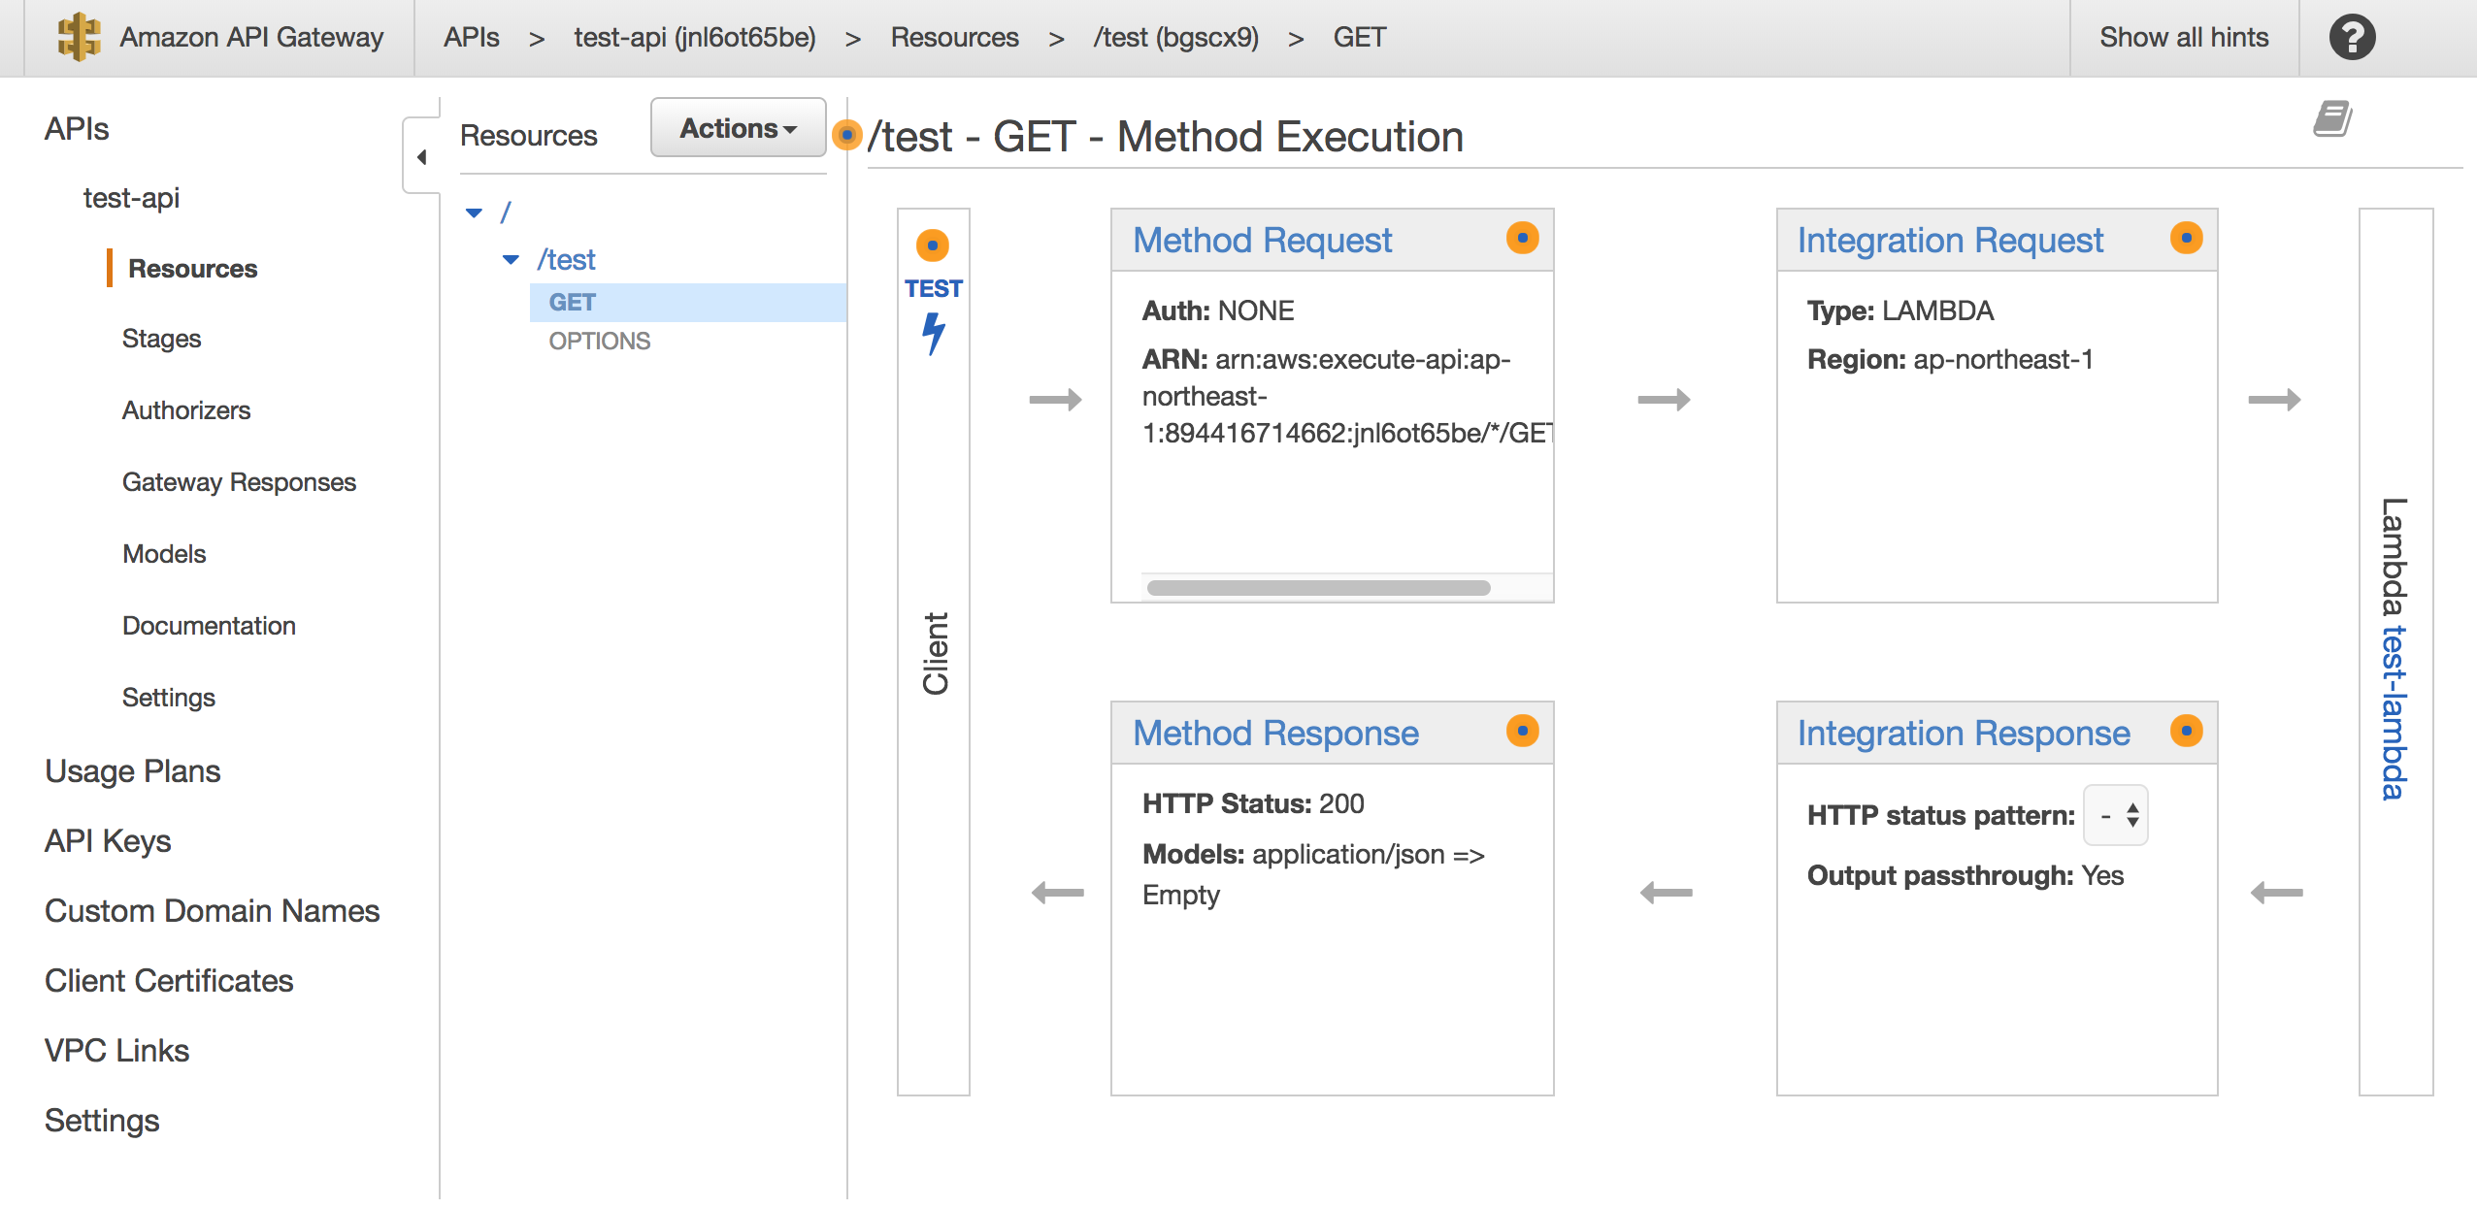Open the Actions dropdown
Image resolution: width=2477 pixels, height=1209 pixels.
click(x=737, y=127)
